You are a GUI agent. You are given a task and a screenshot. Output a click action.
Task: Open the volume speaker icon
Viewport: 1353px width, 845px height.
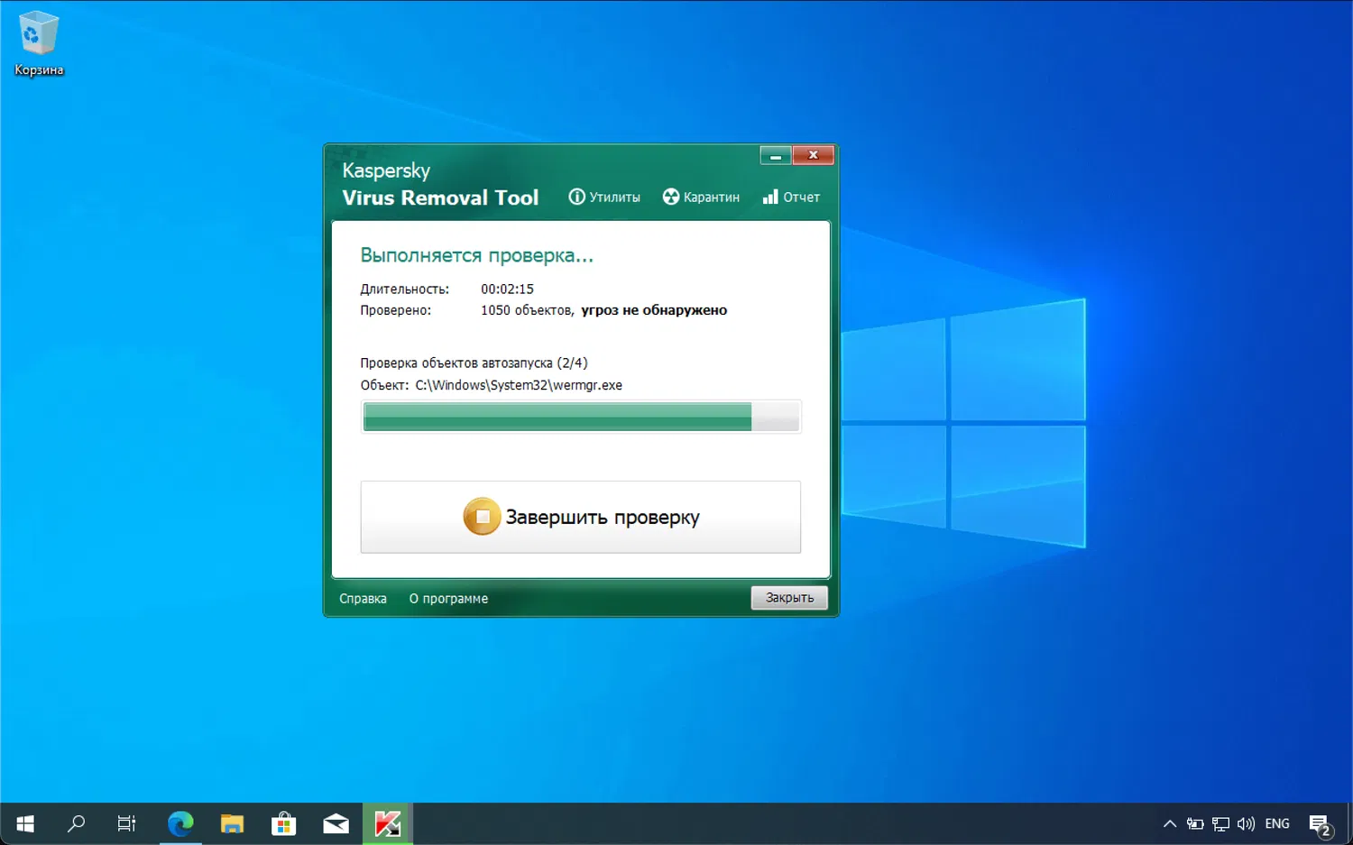tap(1246, 823)
